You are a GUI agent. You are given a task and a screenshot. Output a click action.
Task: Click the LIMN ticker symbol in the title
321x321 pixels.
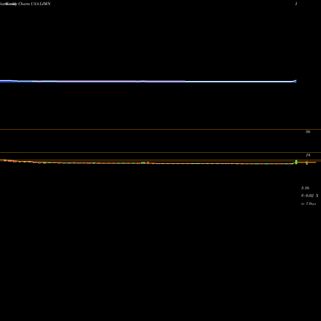(45, 4)
